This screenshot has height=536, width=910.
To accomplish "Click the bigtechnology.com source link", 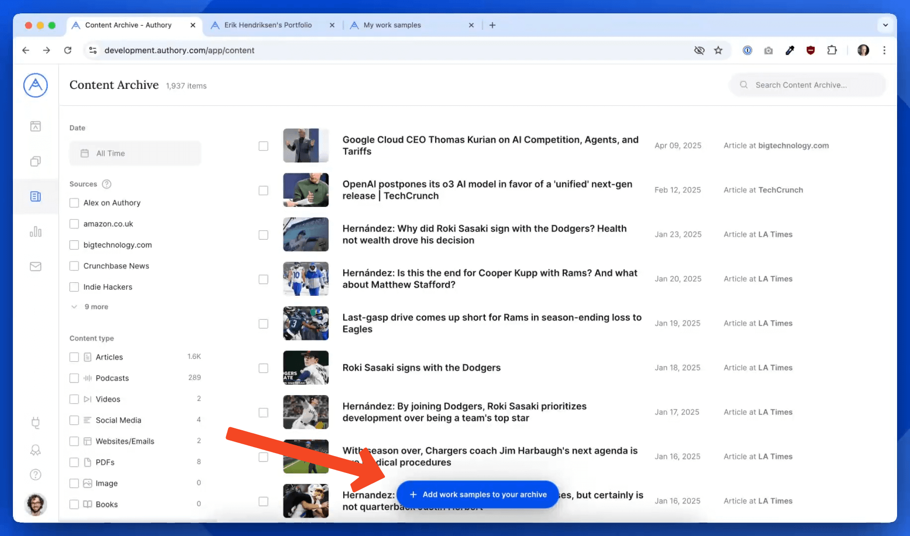I will pyautogui.click(x=793, y=145).
